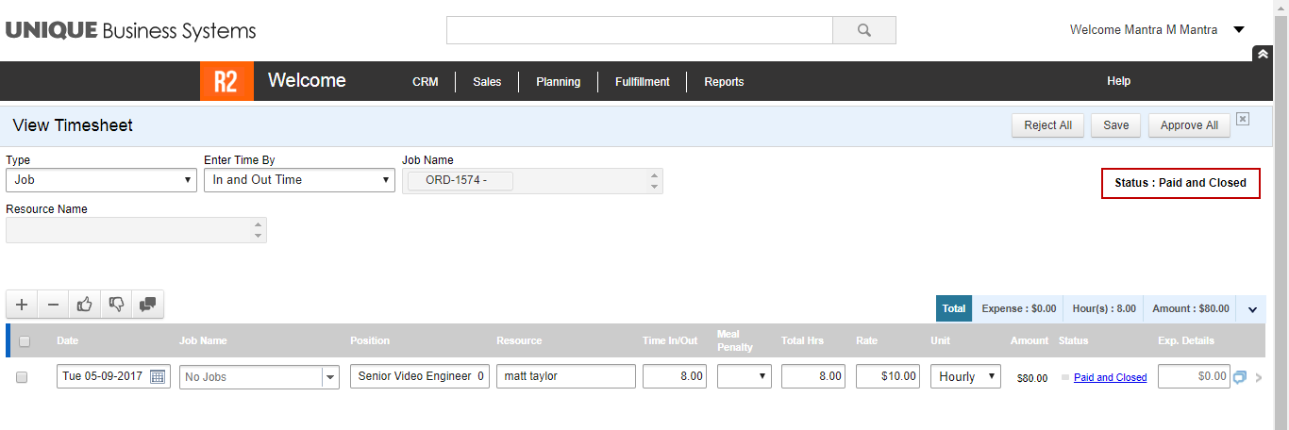Viewport: 1289px width, 430px height.
Task: Click the row comment bubble icon
Action: 1240,377
